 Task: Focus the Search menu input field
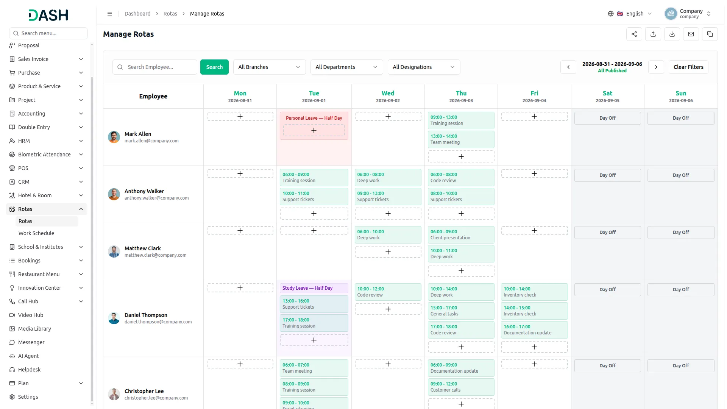point(48,33)
